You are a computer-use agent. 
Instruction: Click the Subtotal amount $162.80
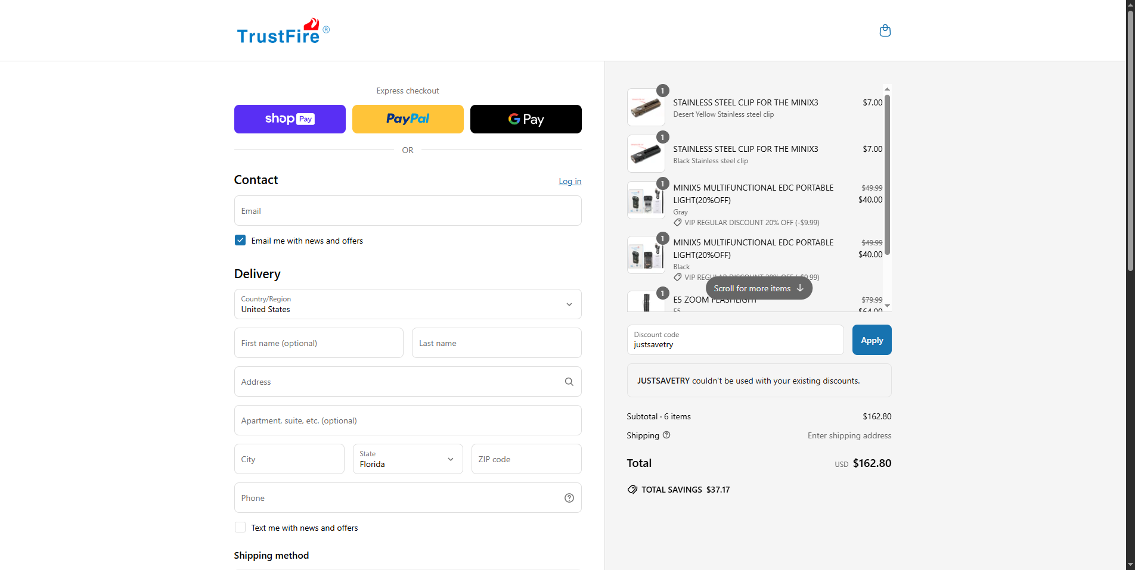877,416
